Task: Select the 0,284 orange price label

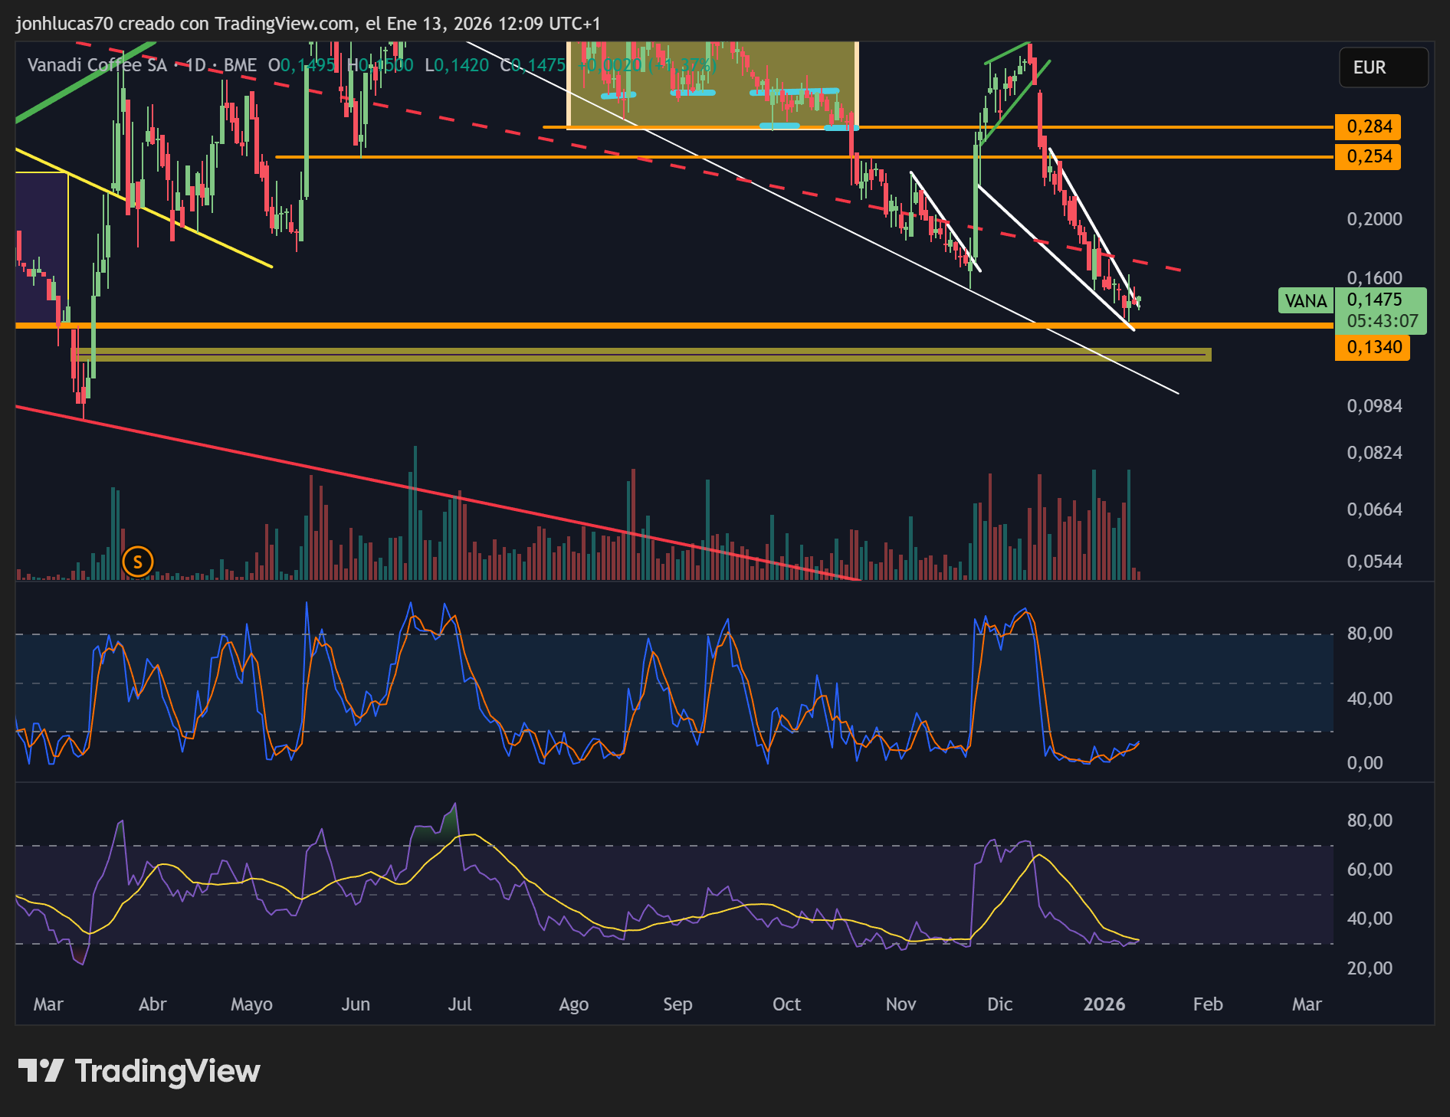Action: pyautogui.click(x=1368, y=126)
